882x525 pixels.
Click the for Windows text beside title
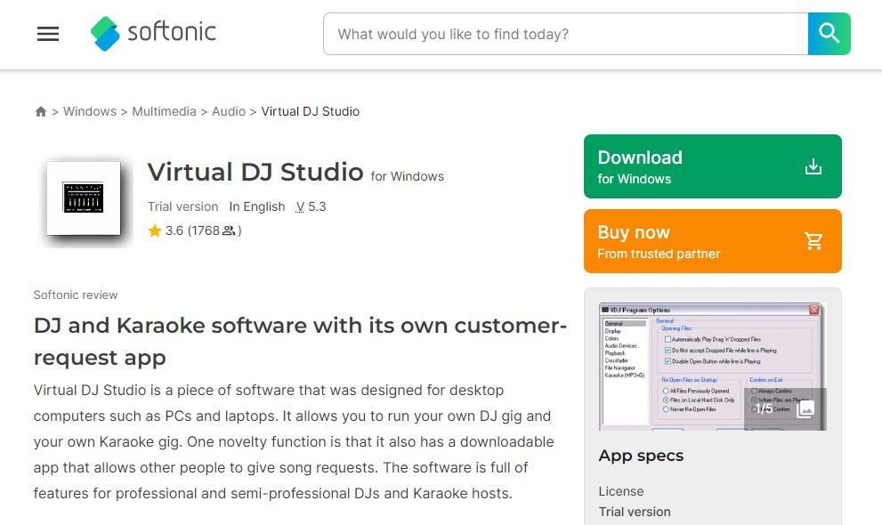[x=408, y=176]
